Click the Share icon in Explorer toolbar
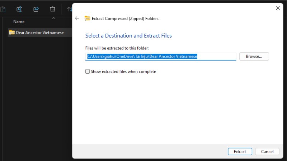287x161 pixels. pos(36,9)
